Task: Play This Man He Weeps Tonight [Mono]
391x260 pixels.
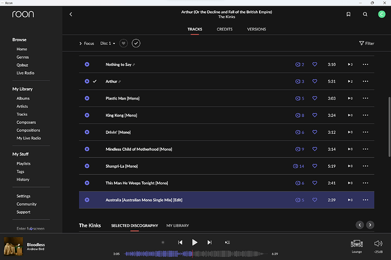Action: point(87,183)
